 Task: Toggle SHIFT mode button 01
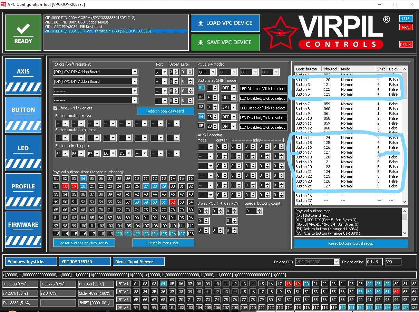tap(201, 88)
